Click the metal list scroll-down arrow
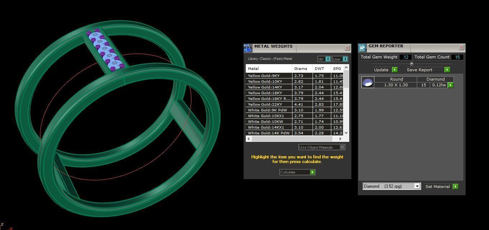Viewport: 489px width, 230px height. click(x=346, y=133)
